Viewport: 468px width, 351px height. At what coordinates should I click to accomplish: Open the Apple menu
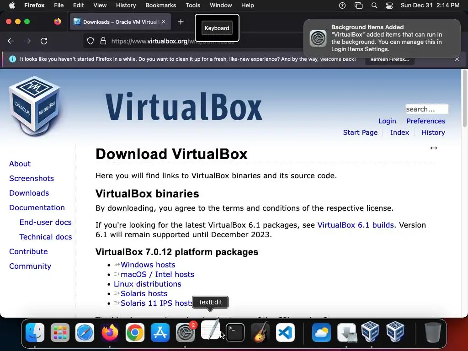tap(12, 5)
